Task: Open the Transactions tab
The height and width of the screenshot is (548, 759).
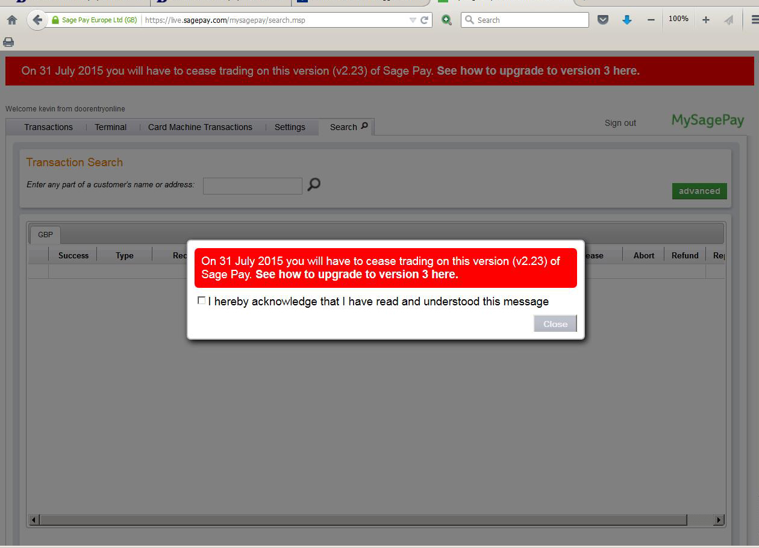Action: (x=48, y=127)
